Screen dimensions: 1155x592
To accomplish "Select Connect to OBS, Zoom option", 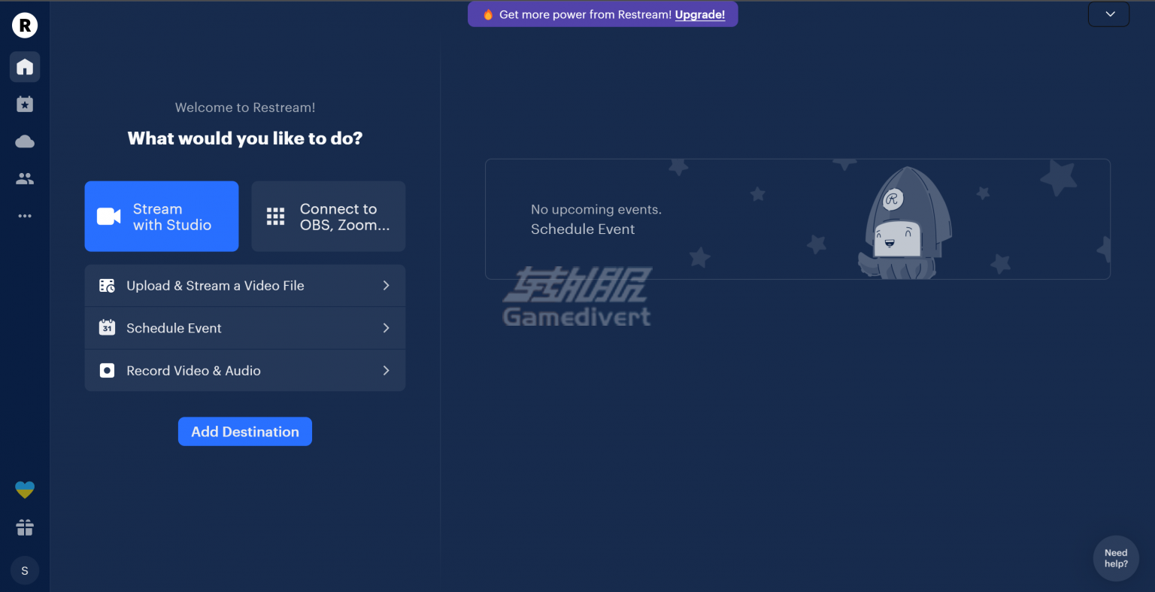I will click(329, 217).
